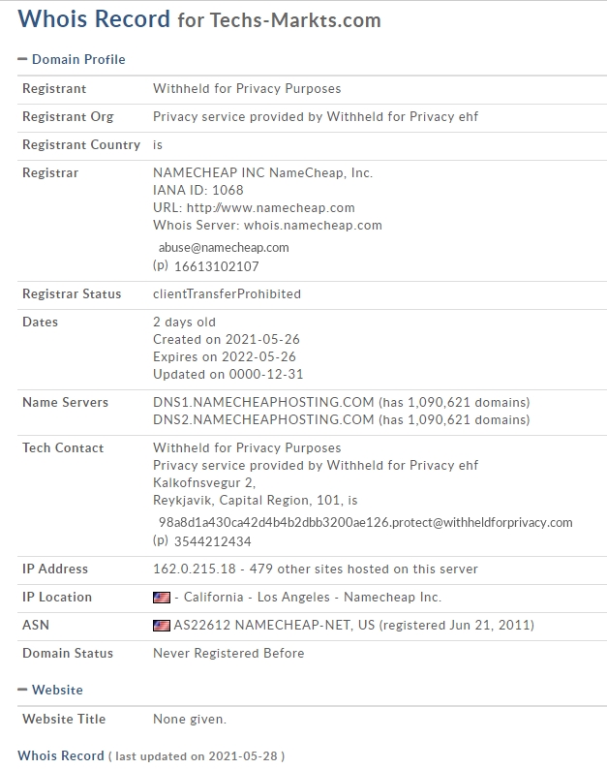This screenshot has height=769, width=607.
Task: Click the (p) phone icon under Registrar
Action: (x=161, y=265)
